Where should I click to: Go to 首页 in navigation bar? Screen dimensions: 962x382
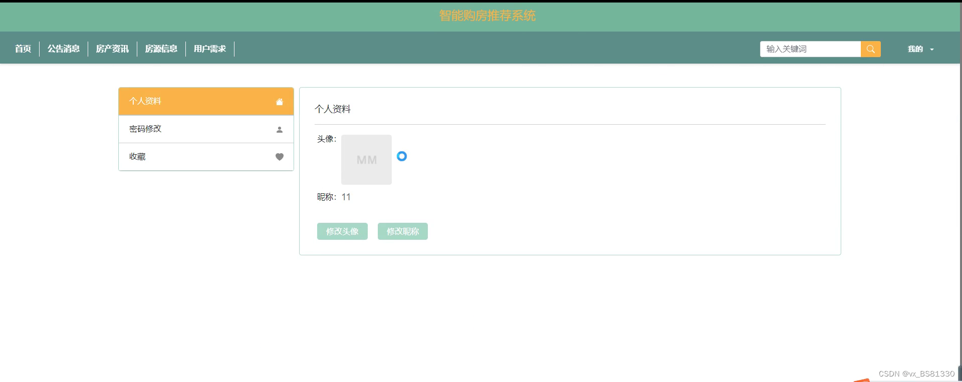pyautogui.click(x=23, y=49)
